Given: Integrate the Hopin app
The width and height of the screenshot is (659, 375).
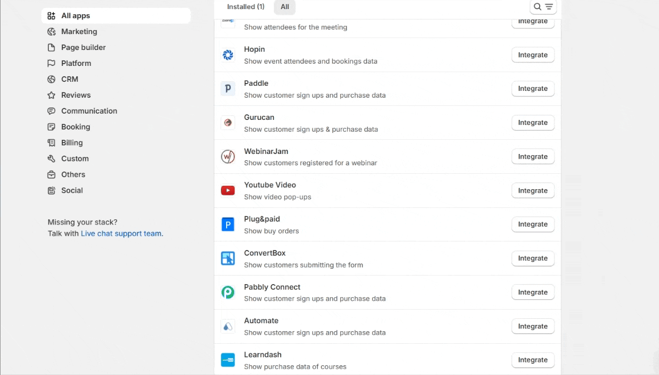Looking at the screenshot, I should point(532,55).
